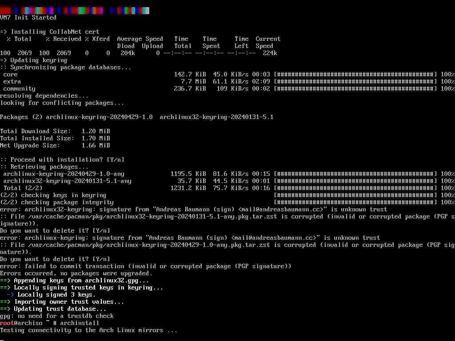This screenshot has height=341, width=455.
Task: Click the community progress bar
Action: pyautogui.click(x=355, y=89)
